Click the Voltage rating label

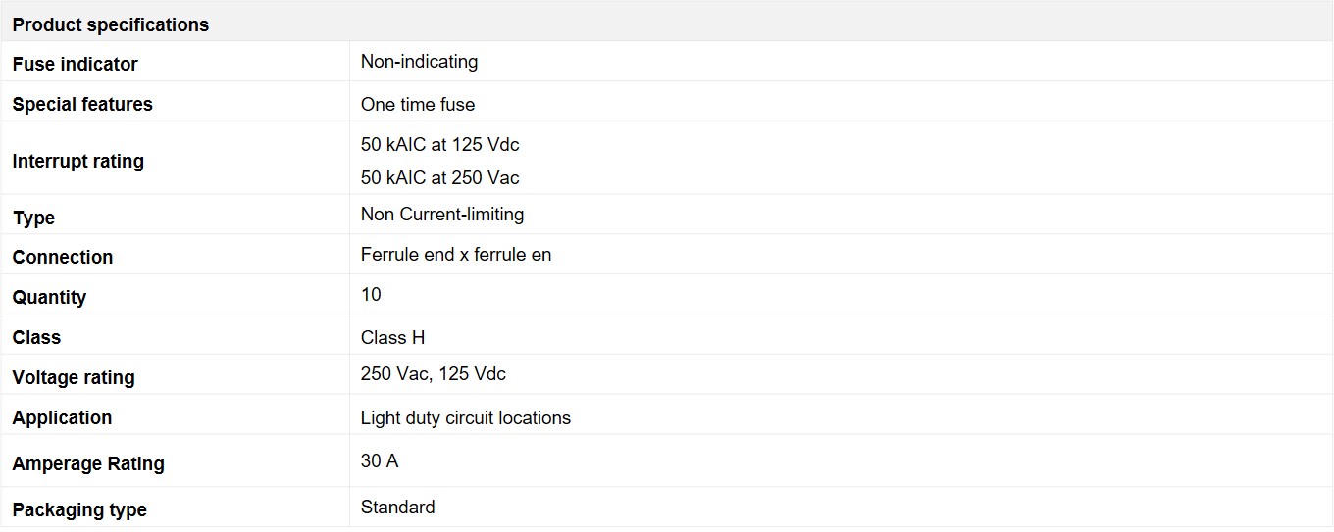74,377
